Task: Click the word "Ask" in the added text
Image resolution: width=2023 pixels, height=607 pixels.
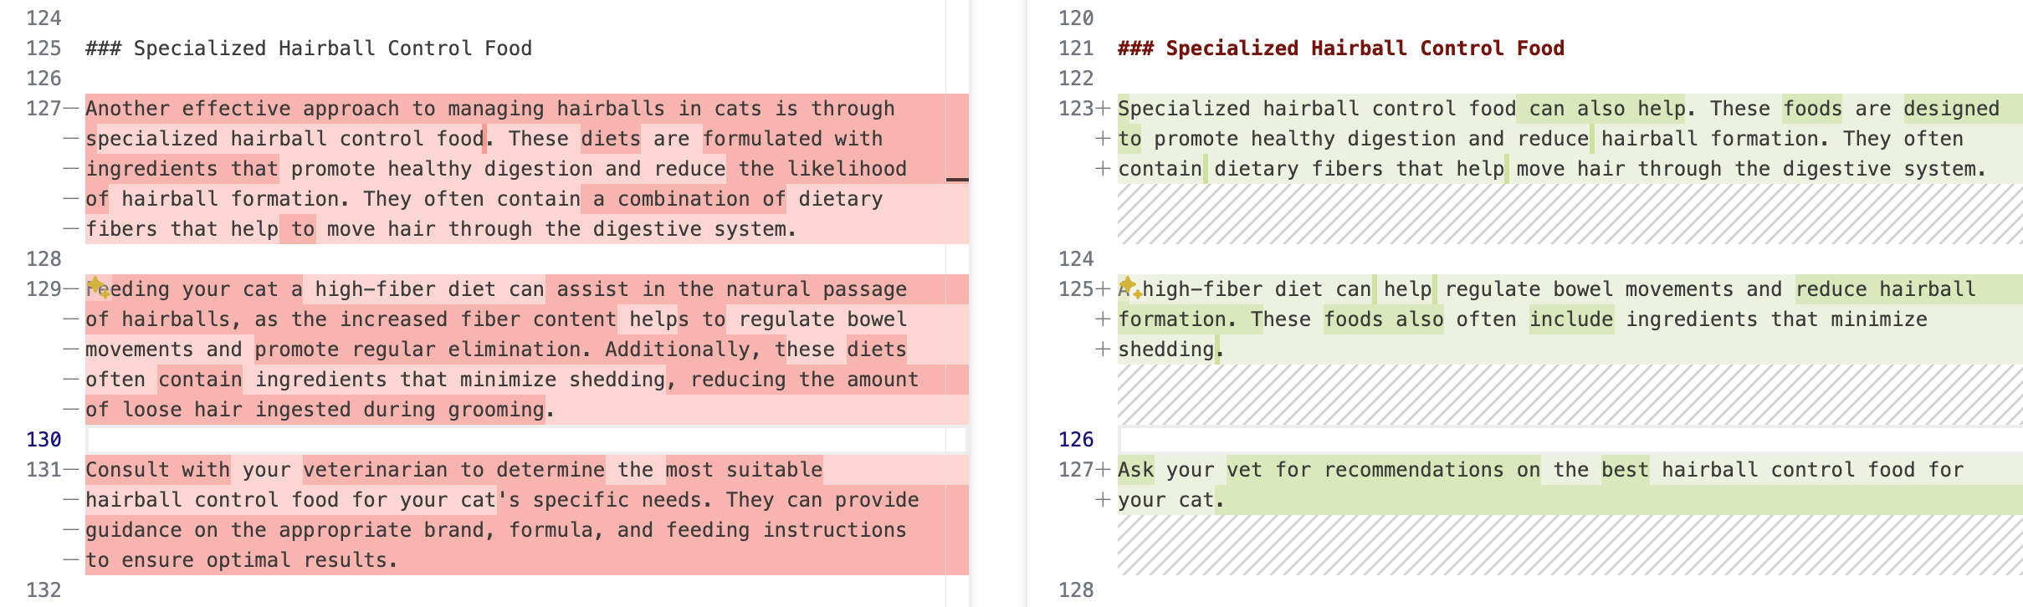Action: (x=1136, y=470)
